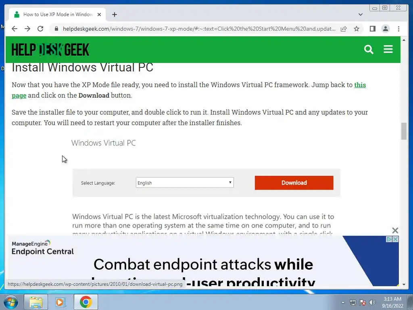
Task: Follow the 'this page' link
Action: pyautogui.click(x=360, y=85)
